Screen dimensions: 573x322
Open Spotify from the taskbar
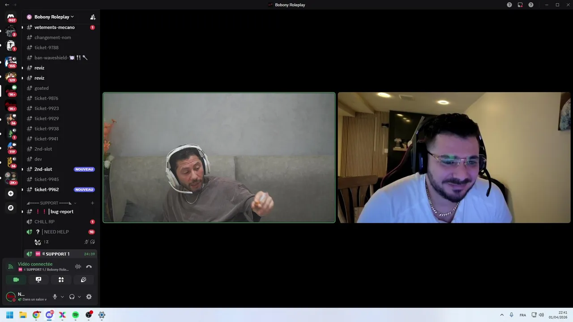(75, 315)
